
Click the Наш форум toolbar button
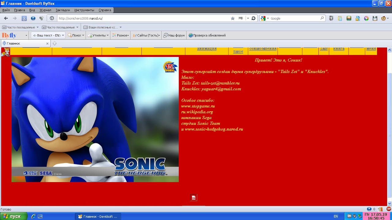point(174,35)
